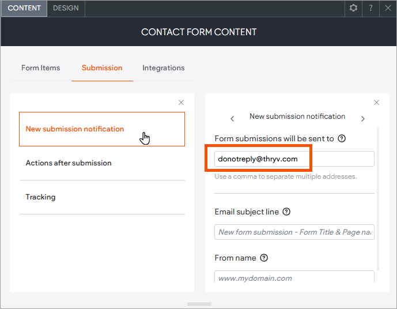
Task: Show help for Email subject line
Action: pos(286,212)
